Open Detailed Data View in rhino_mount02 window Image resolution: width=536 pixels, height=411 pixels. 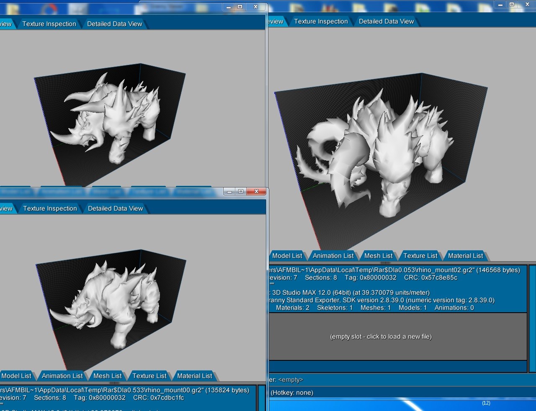386,21
